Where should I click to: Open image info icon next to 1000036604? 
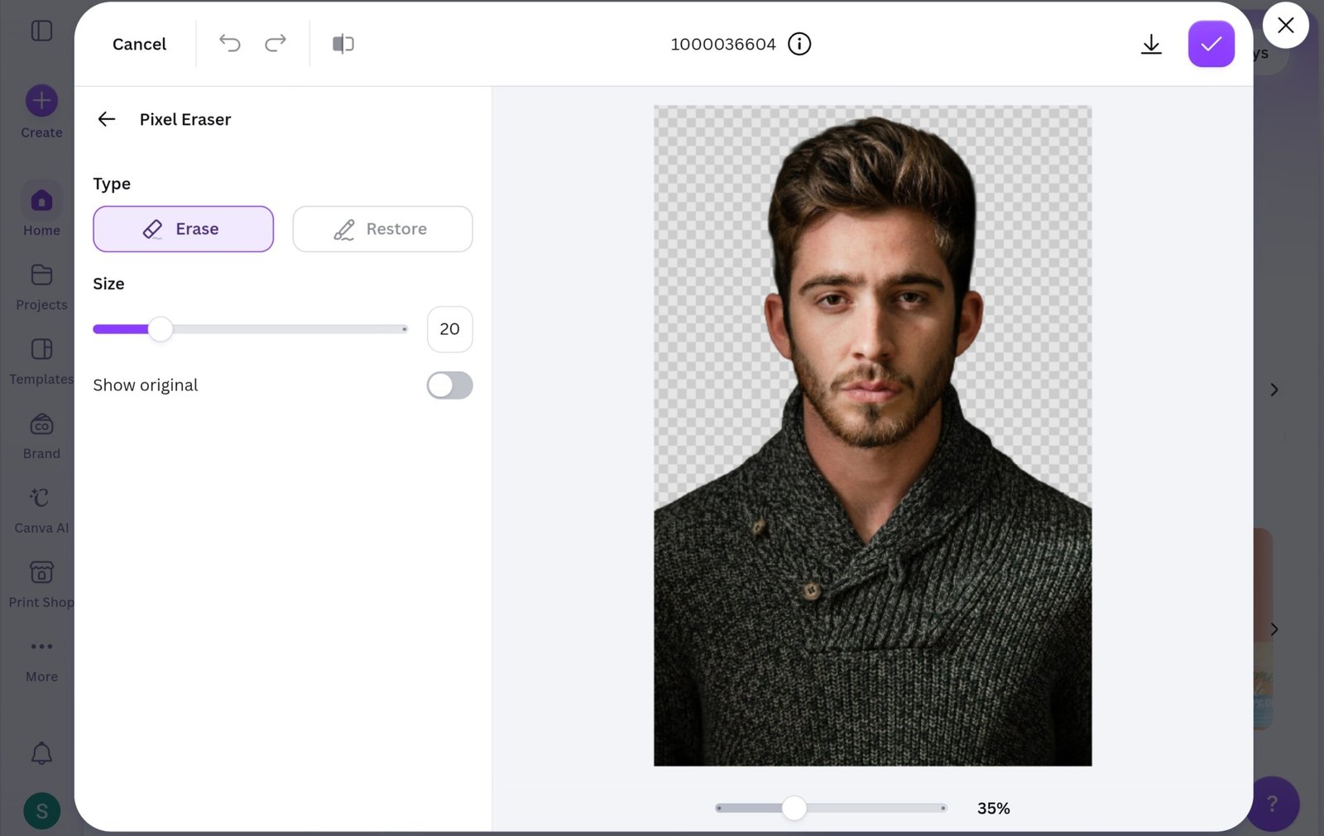coord(799,44)
